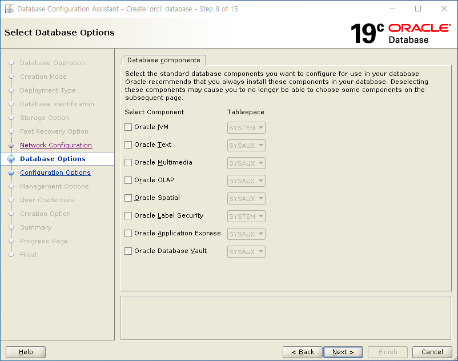Check the Oracle Text component
This screenshot has height=361, width=458.
click(128, 145)
